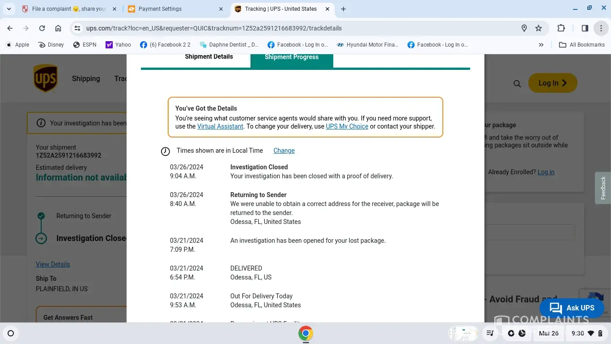
Task: Follow the UPS My Choice link
Action: [x=347, y=126]
